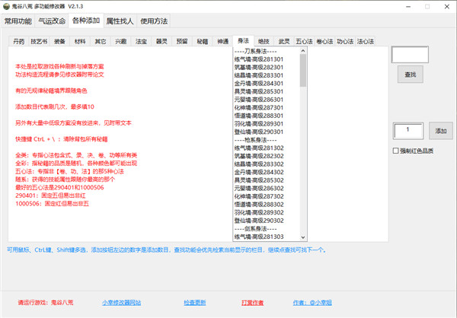Select the 法心法 sub-tab

[366, 41]
